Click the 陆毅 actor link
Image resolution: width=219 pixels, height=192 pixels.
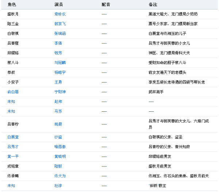point(58,166)
